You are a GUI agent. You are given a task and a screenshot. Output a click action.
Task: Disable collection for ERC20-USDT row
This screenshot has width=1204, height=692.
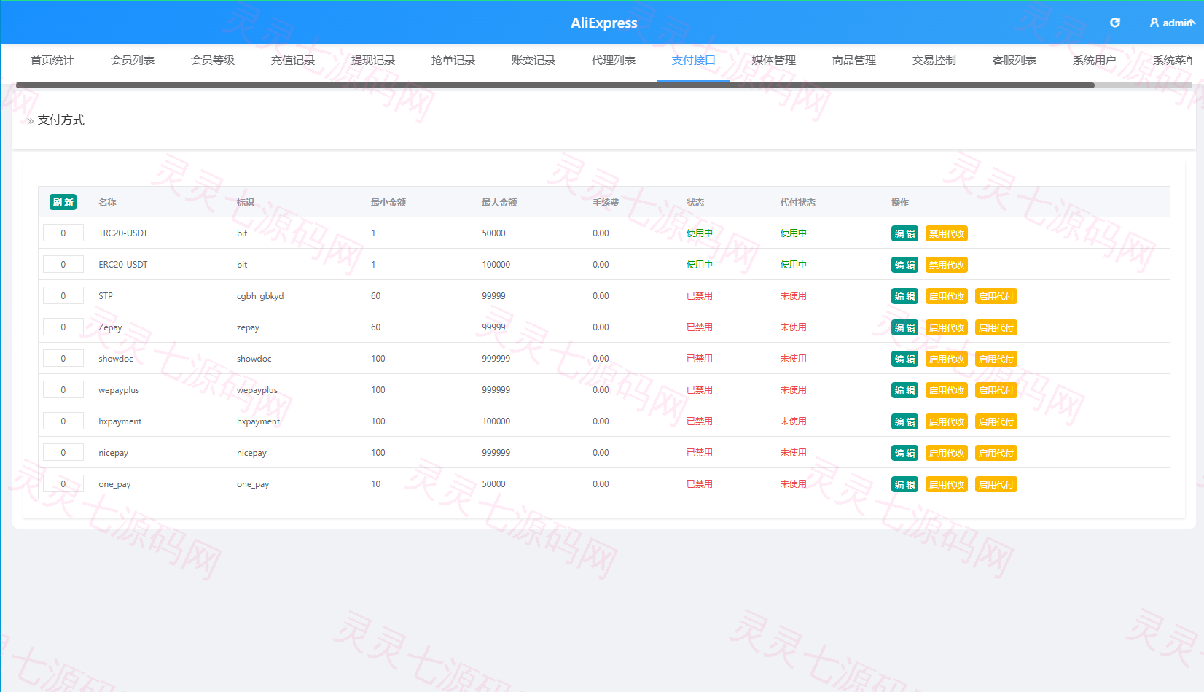click(x=947, y=265)
